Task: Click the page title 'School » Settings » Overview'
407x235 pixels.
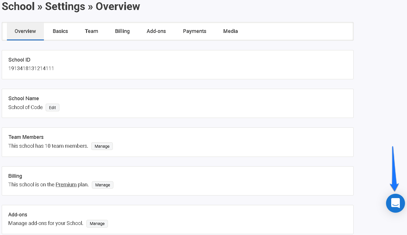Action: pyautogui.click(x=71, y=6)
